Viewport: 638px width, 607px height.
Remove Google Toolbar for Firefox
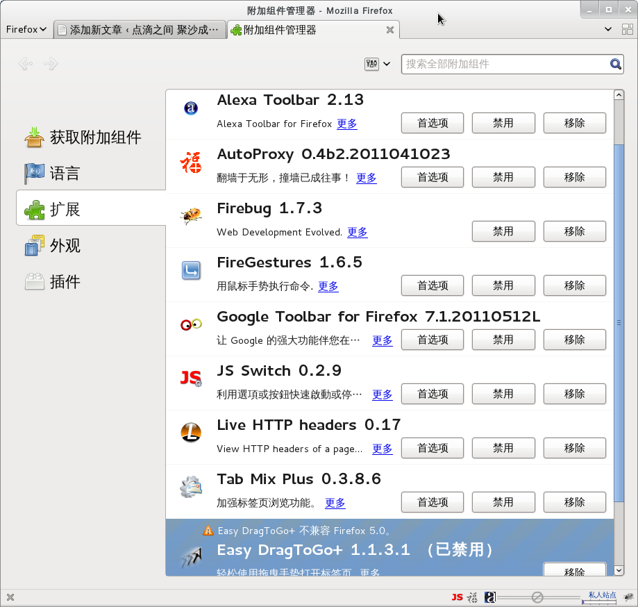coord(575,340)
